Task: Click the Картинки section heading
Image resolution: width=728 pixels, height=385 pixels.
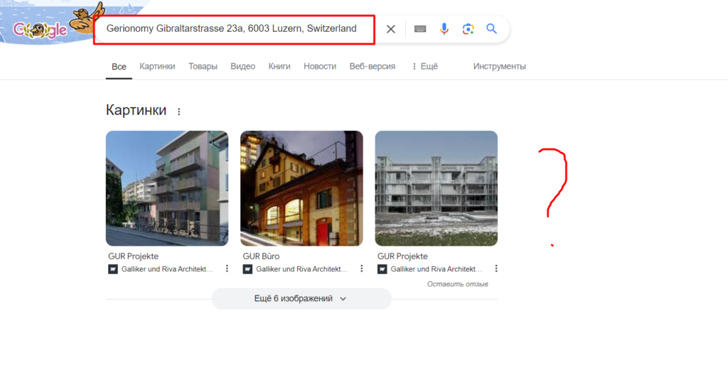Action: (136, 110)
